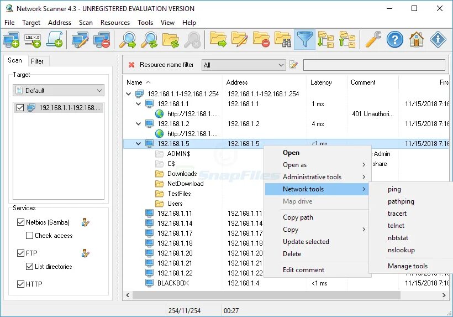
Task: Click the edit filter list icon
Action: point(293,65)
